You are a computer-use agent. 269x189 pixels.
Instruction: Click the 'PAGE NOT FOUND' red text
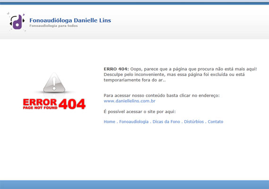click(40, 108)
